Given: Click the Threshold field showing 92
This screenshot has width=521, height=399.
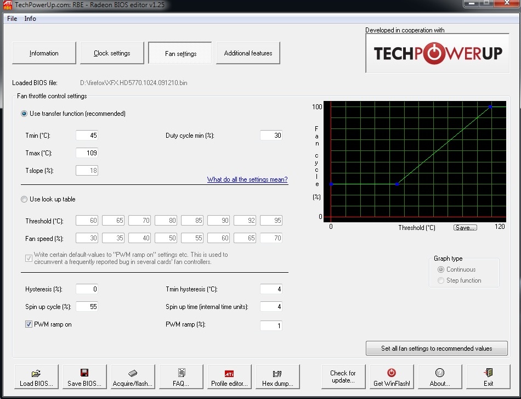Looking at the screenshot, I should [x=245, y=221].
